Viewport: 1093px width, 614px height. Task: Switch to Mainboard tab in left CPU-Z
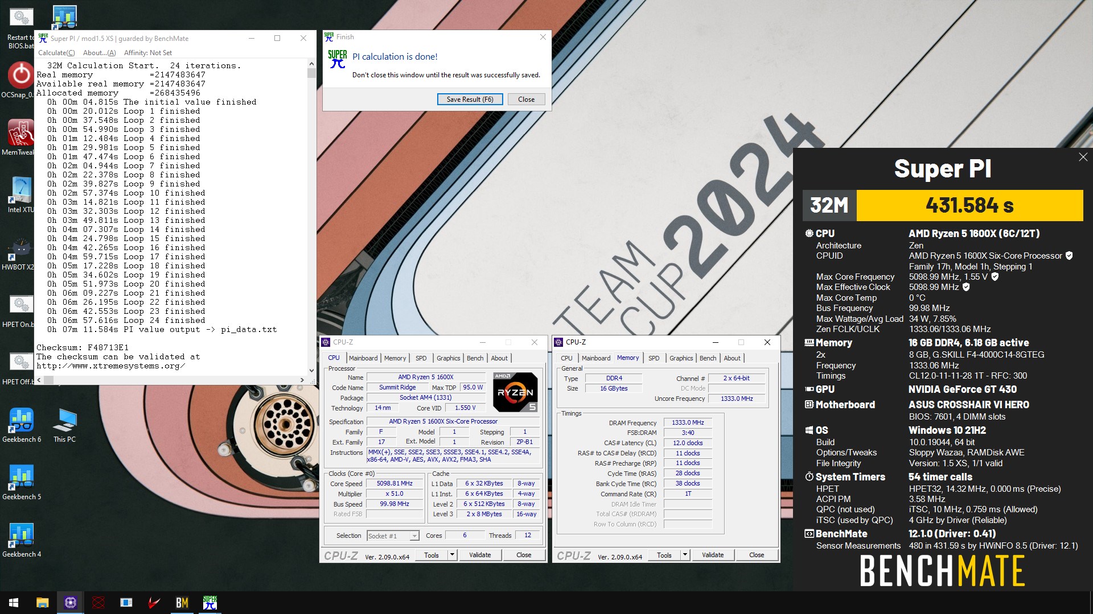pos(363,358)
